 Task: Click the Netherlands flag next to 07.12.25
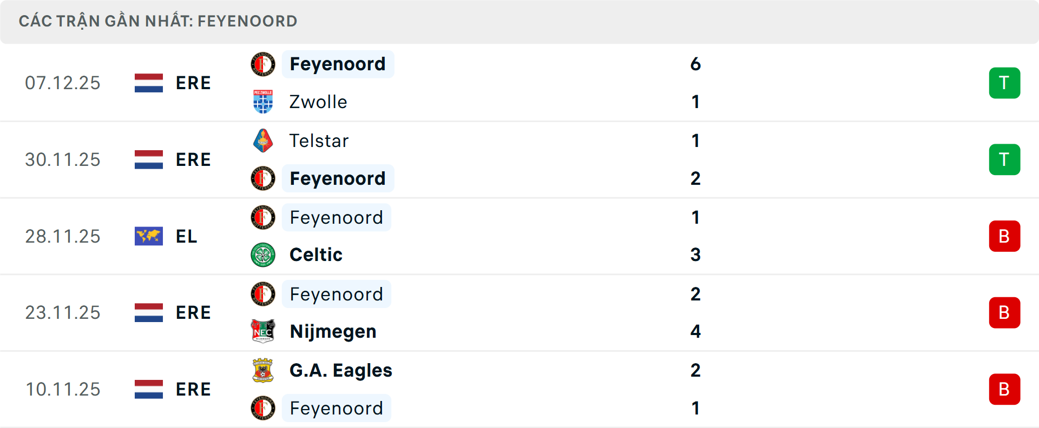(x=148, y=83)
